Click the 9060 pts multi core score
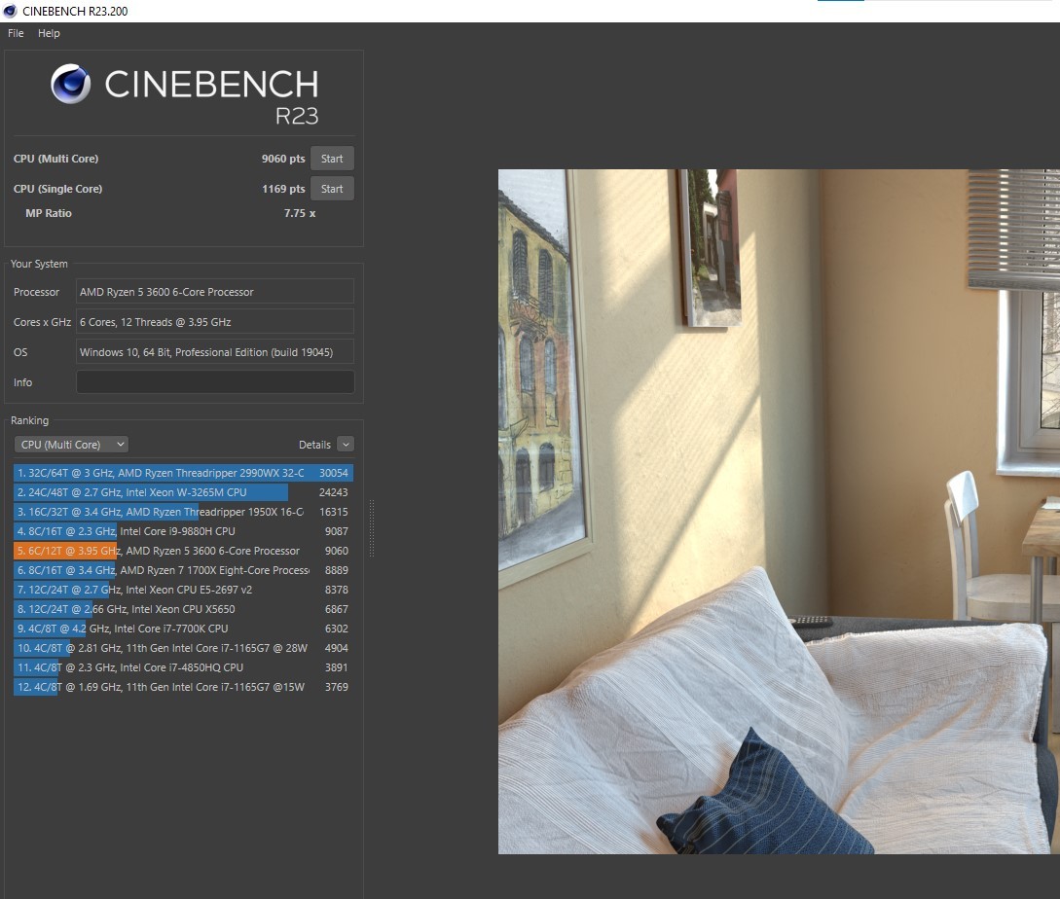The width and height of the screenshot is (1060, 899). [283, 159]
